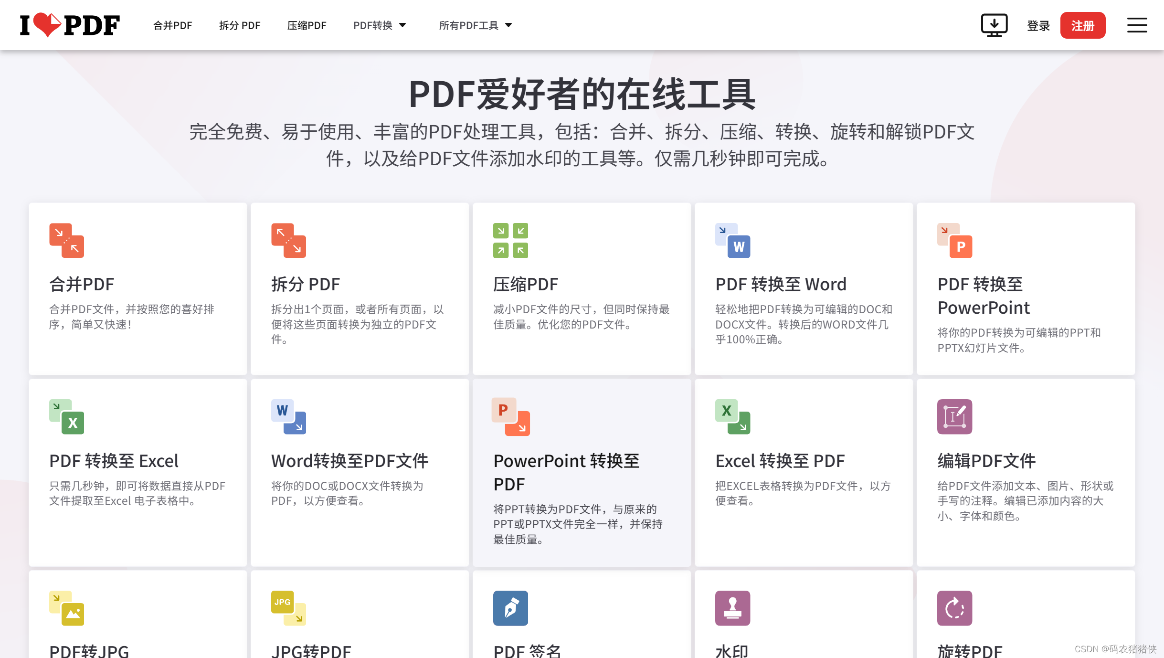Viewport: 1164px width, 658px height.
Task: Click the PDF 转换至 PowerPoint icon
Action: tap(954, 240)
